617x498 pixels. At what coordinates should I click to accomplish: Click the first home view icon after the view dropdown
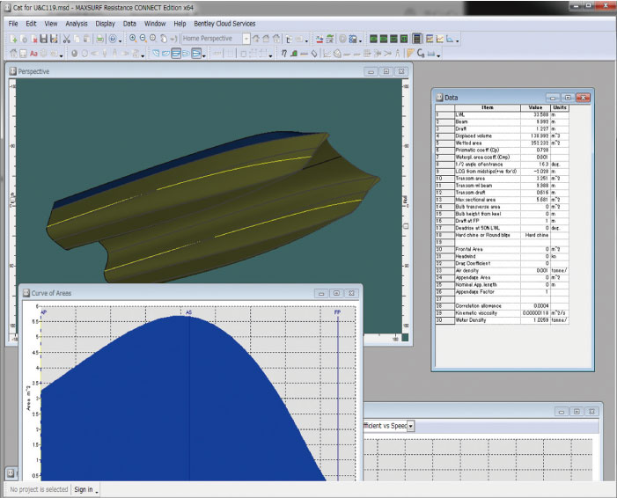[x=256, y=39]
